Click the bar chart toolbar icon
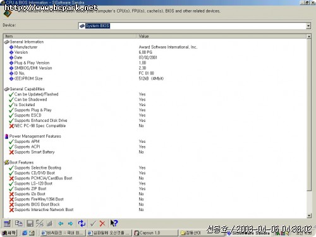316x237 pixels. (50, 223)
